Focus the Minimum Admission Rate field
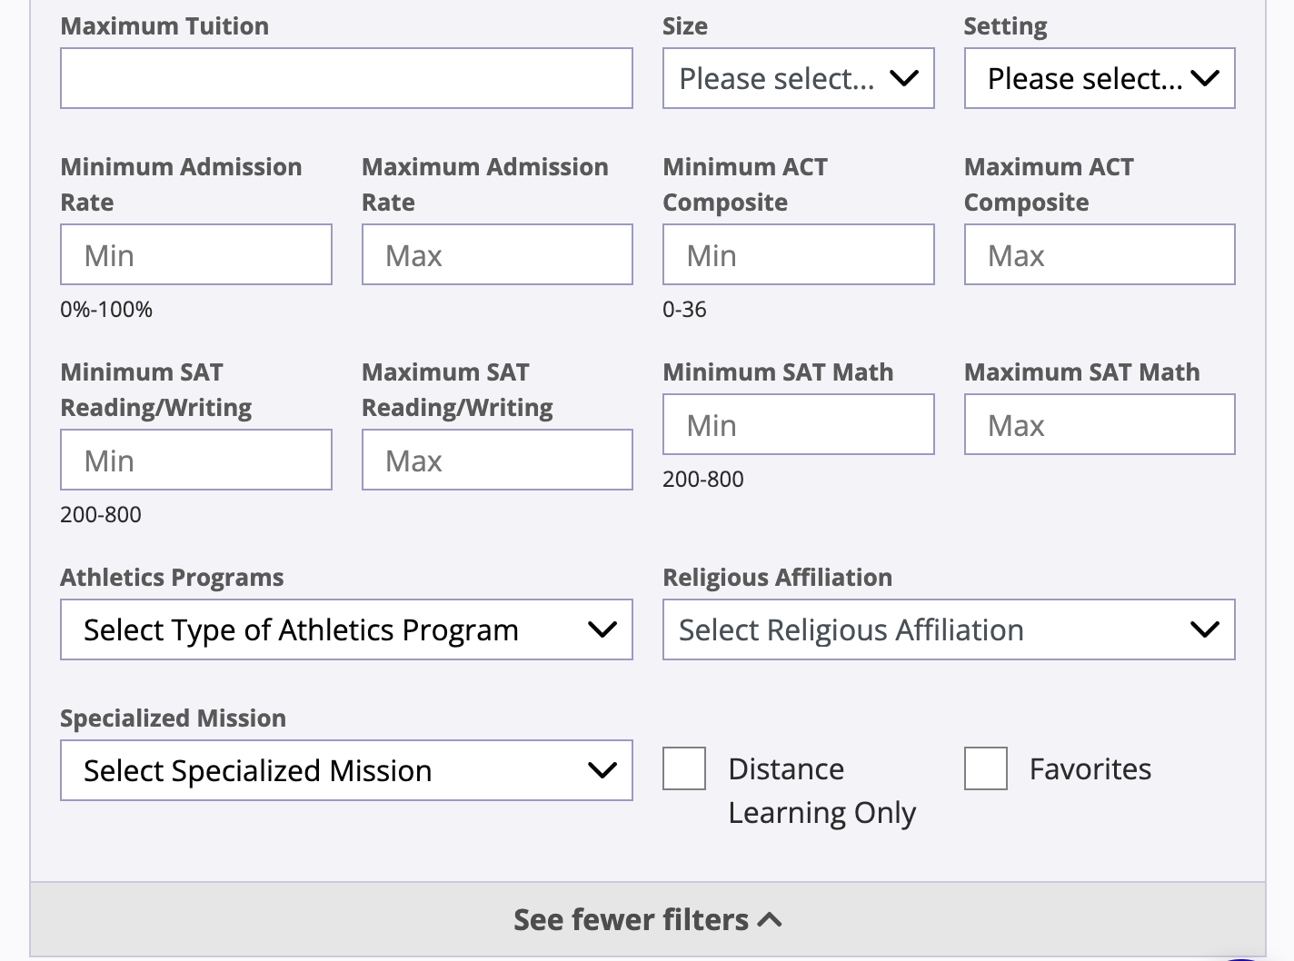This screenshot has width=1294, height=961. click(196, 254)
